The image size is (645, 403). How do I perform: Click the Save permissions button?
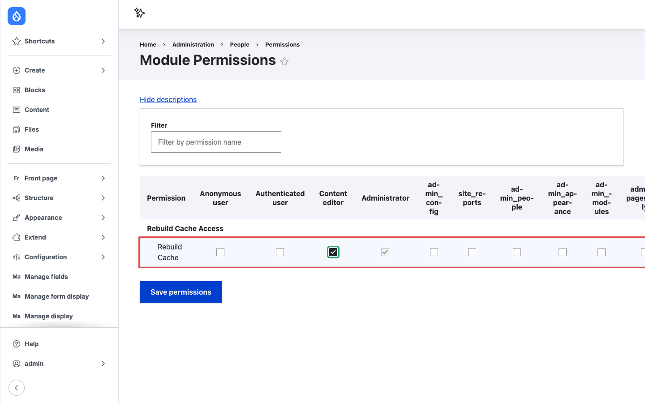point(181,292)
